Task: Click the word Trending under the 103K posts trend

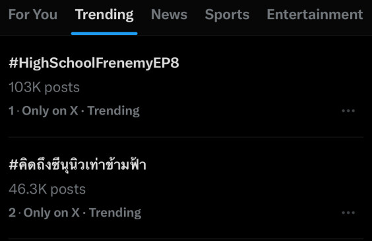Action: (113, 111)
